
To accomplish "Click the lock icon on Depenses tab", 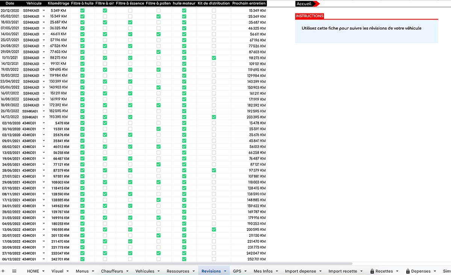I will tap(408, 271).
